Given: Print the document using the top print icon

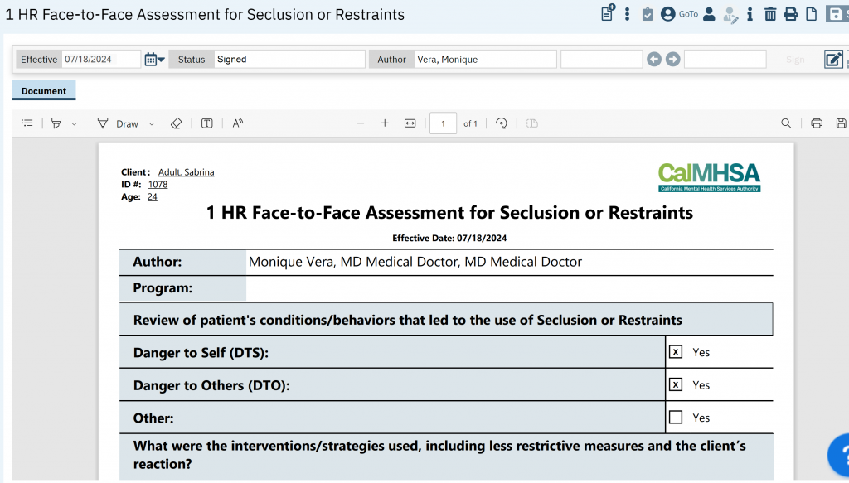Looking at the screenshot, I should coord(790,14).
